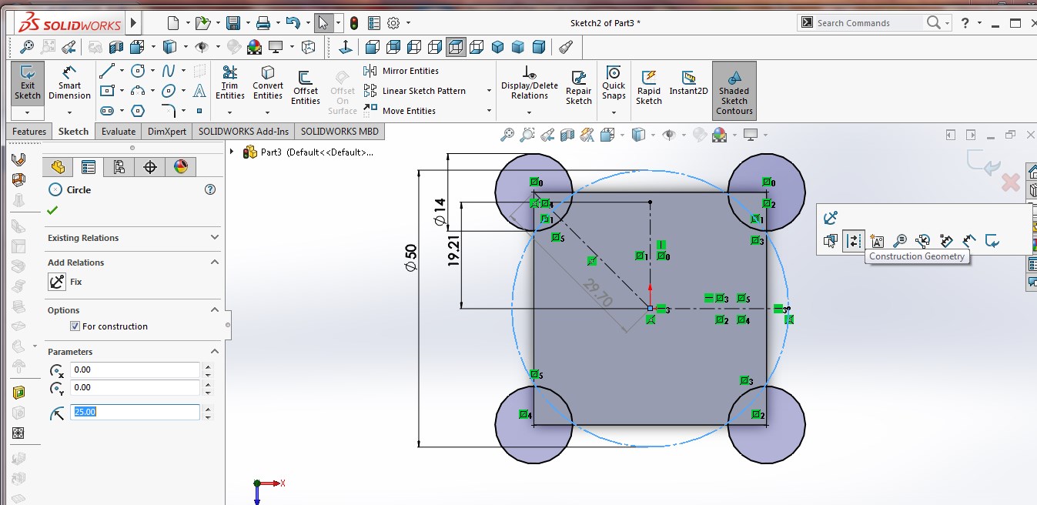The image size is (1037, 505).
Task: Open the Display/Delete Relations dropdown arrow
Action: 529,112
